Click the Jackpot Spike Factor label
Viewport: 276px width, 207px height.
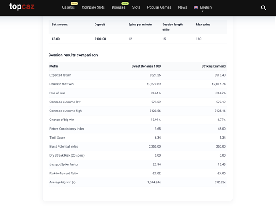(64, 164)
